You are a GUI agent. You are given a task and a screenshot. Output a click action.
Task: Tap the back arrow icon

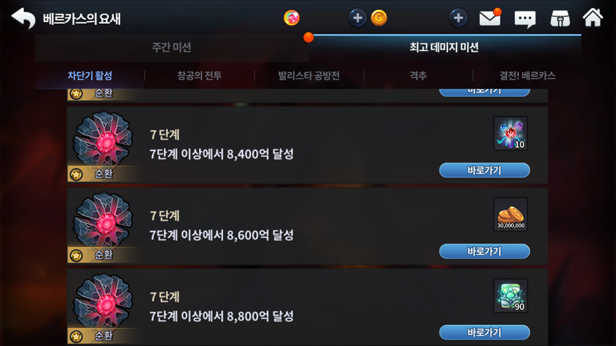tap(23, 18)
